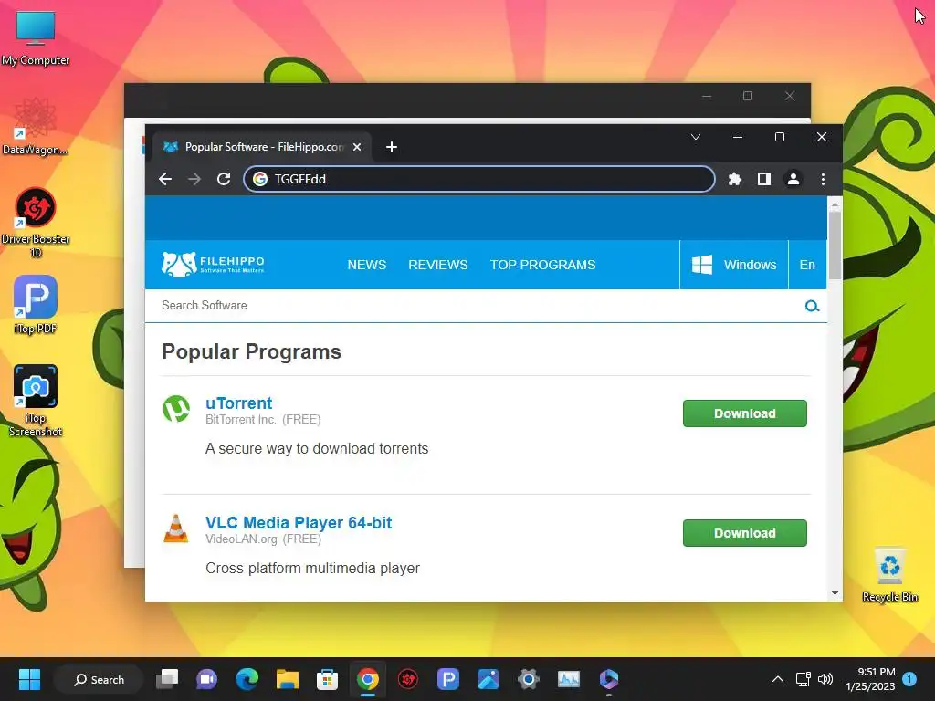935x701 pixels.
Task: Click the Google Chrome taskbar icon
Action: click(x=368, y=679)
